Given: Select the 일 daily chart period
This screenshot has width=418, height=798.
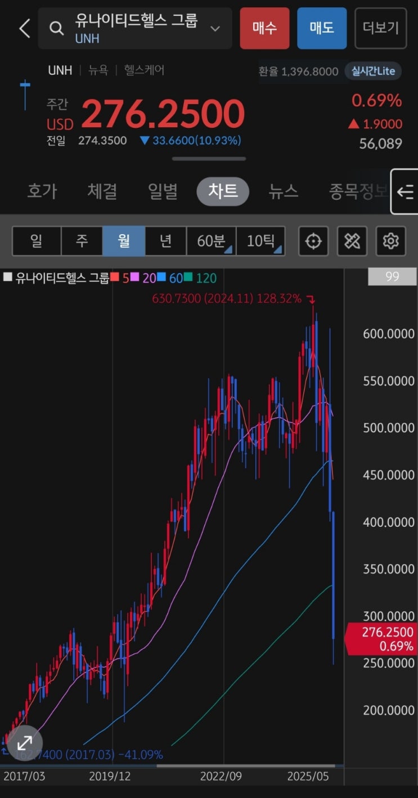Looking at the screenshot, I should point(37,241).
